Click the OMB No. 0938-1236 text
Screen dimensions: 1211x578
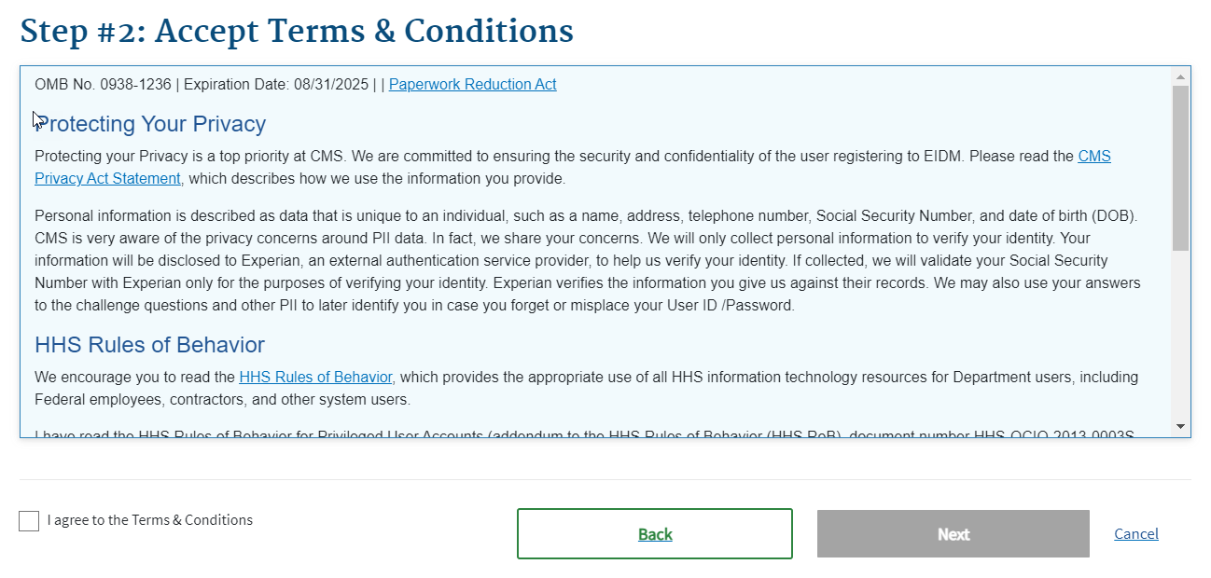click(103, 85)
